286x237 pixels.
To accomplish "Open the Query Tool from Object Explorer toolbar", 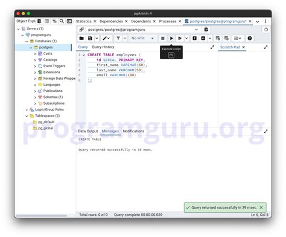I will point(39,21).
